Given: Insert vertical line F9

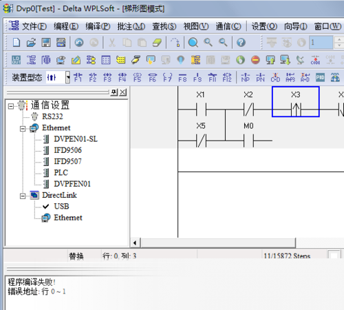Looking at the screenshot, I should pos(197,78).
